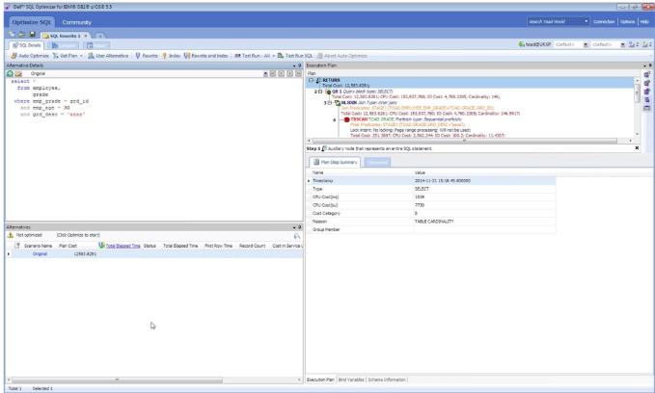Viewport: 655px width, 393px height.
Task: Go to the next alternative navigation button
Action: 290,73
